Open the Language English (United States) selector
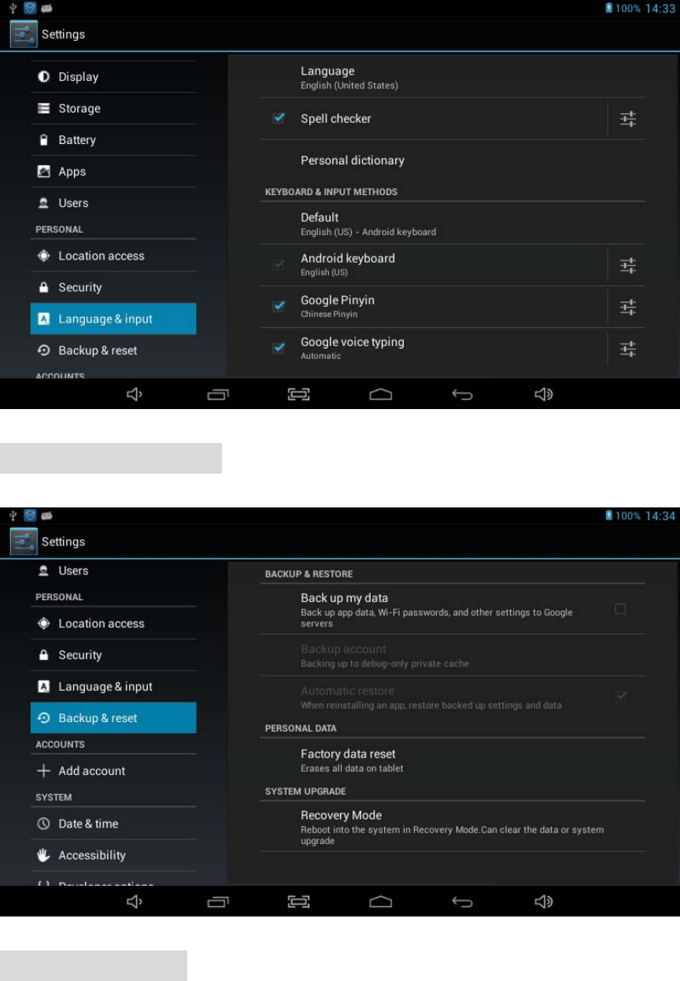This screenshot has width=680, height=981. (453, 77)
